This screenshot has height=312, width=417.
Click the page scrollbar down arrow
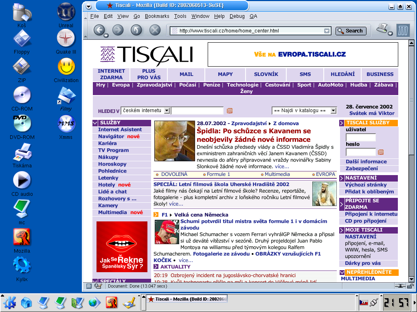click(411, 279)
